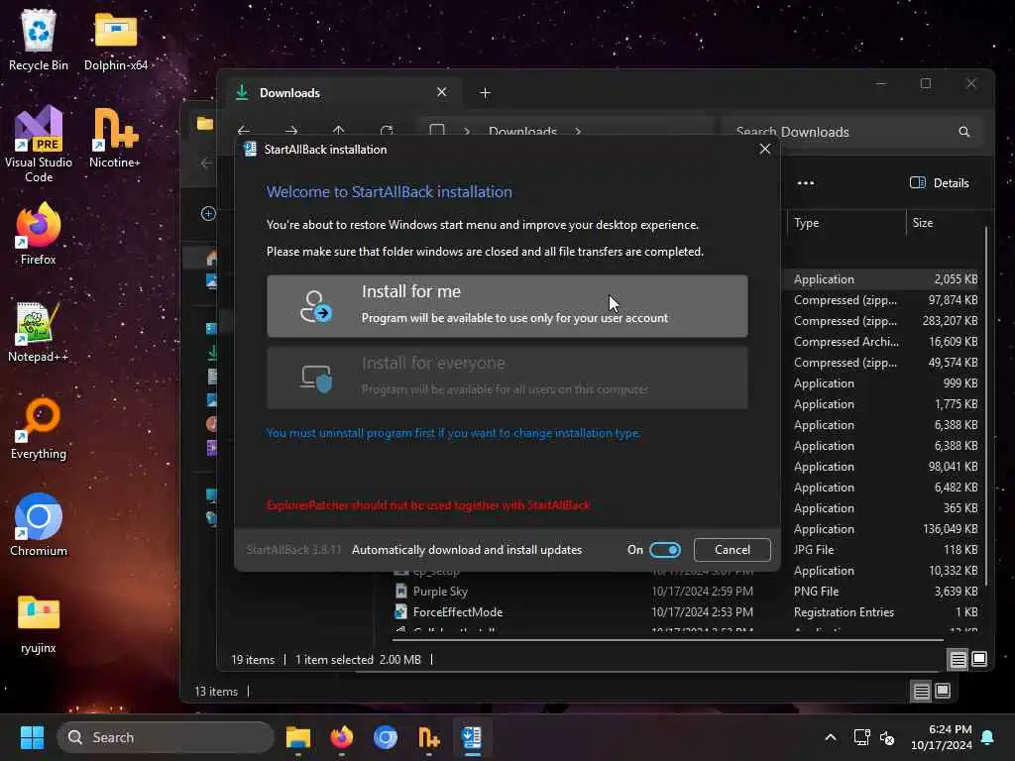1015x761 pixels.
Task: Open network status tray icon
Action: pos(861,737)
